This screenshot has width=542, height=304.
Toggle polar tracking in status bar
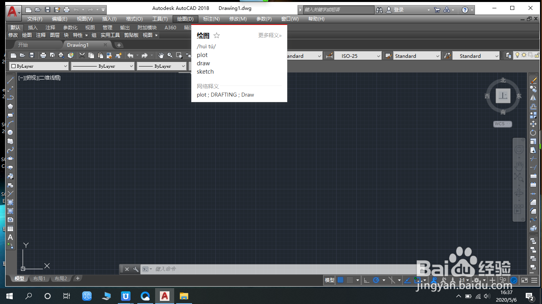(x=376, y=280)
